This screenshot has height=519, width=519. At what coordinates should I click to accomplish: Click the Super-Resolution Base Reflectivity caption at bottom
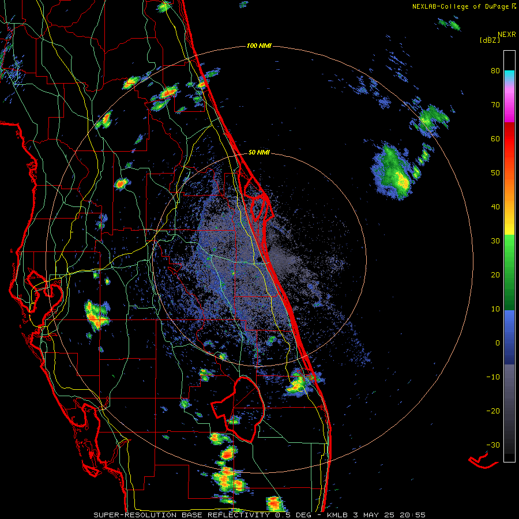pyautogui.click(x=259, y=515)
